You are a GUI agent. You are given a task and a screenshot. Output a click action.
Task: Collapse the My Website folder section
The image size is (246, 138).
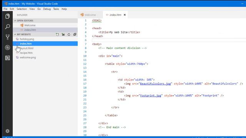15,34
